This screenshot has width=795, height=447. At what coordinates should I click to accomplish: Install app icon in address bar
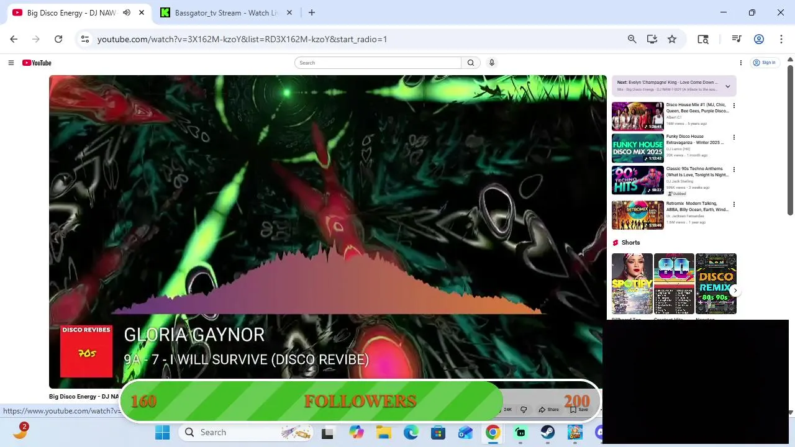(x=652, y=39)
